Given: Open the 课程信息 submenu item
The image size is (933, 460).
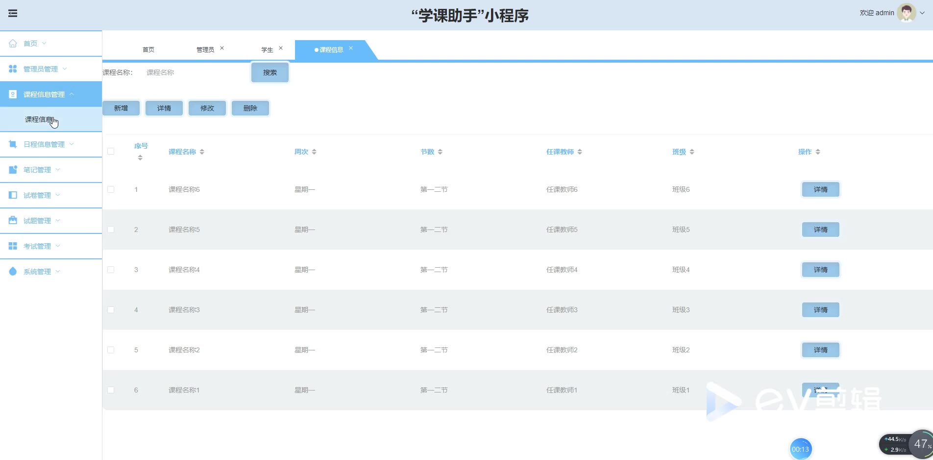Looking at the screenshot, I should (x=51, y=119).
